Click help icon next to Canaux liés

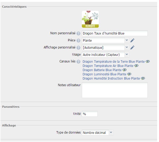[78, 62]
